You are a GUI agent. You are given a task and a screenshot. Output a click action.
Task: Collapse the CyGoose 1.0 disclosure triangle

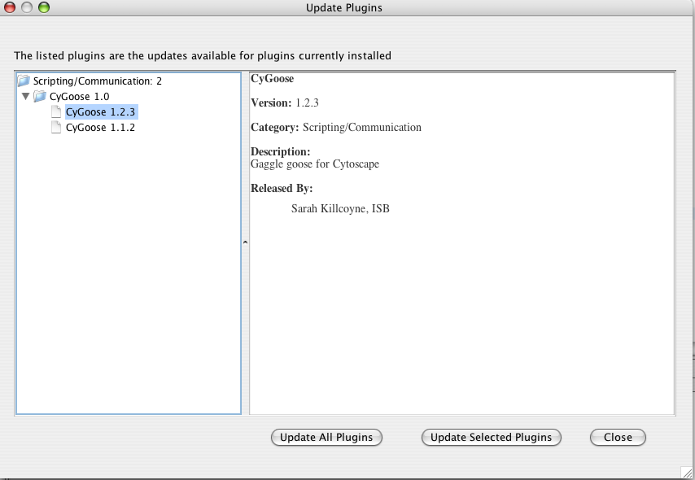pos(26,97)
